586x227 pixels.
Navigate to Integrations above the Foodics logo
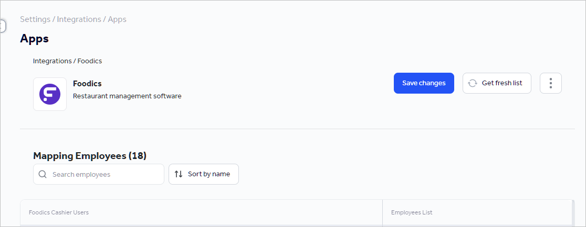pyautogui.click(x=52, y=61)
